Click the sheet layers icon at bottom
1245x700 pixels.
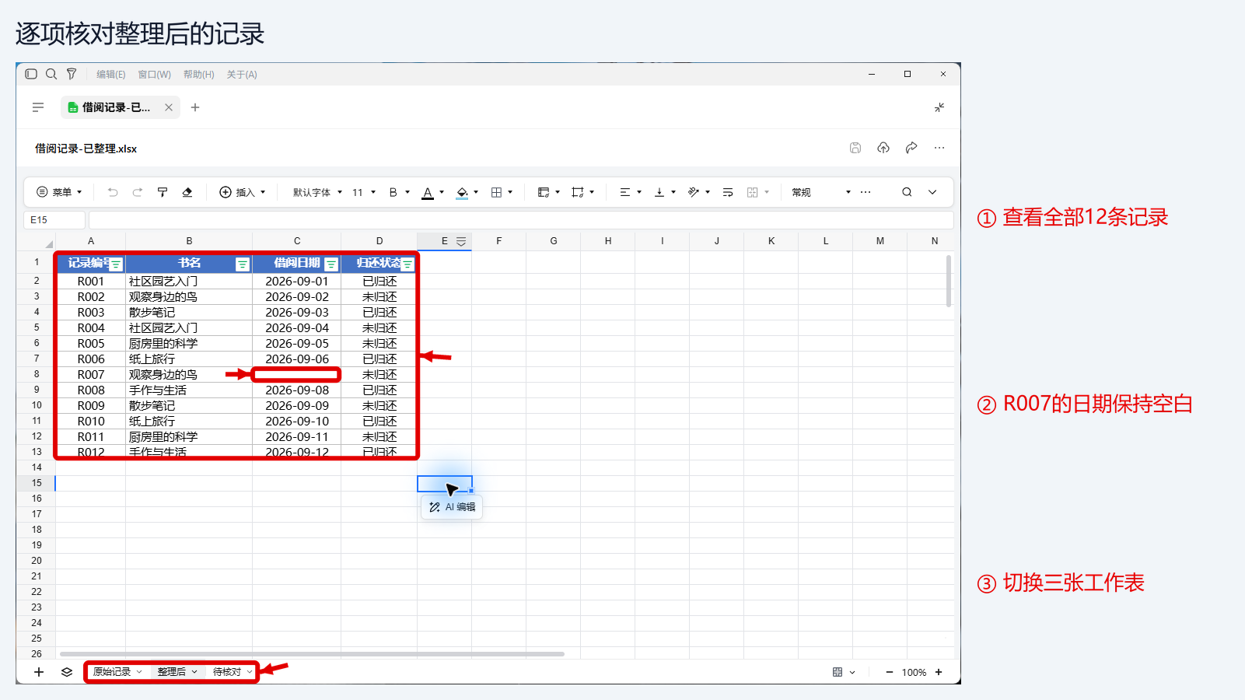pyautogui.click(x=67, y=672)
